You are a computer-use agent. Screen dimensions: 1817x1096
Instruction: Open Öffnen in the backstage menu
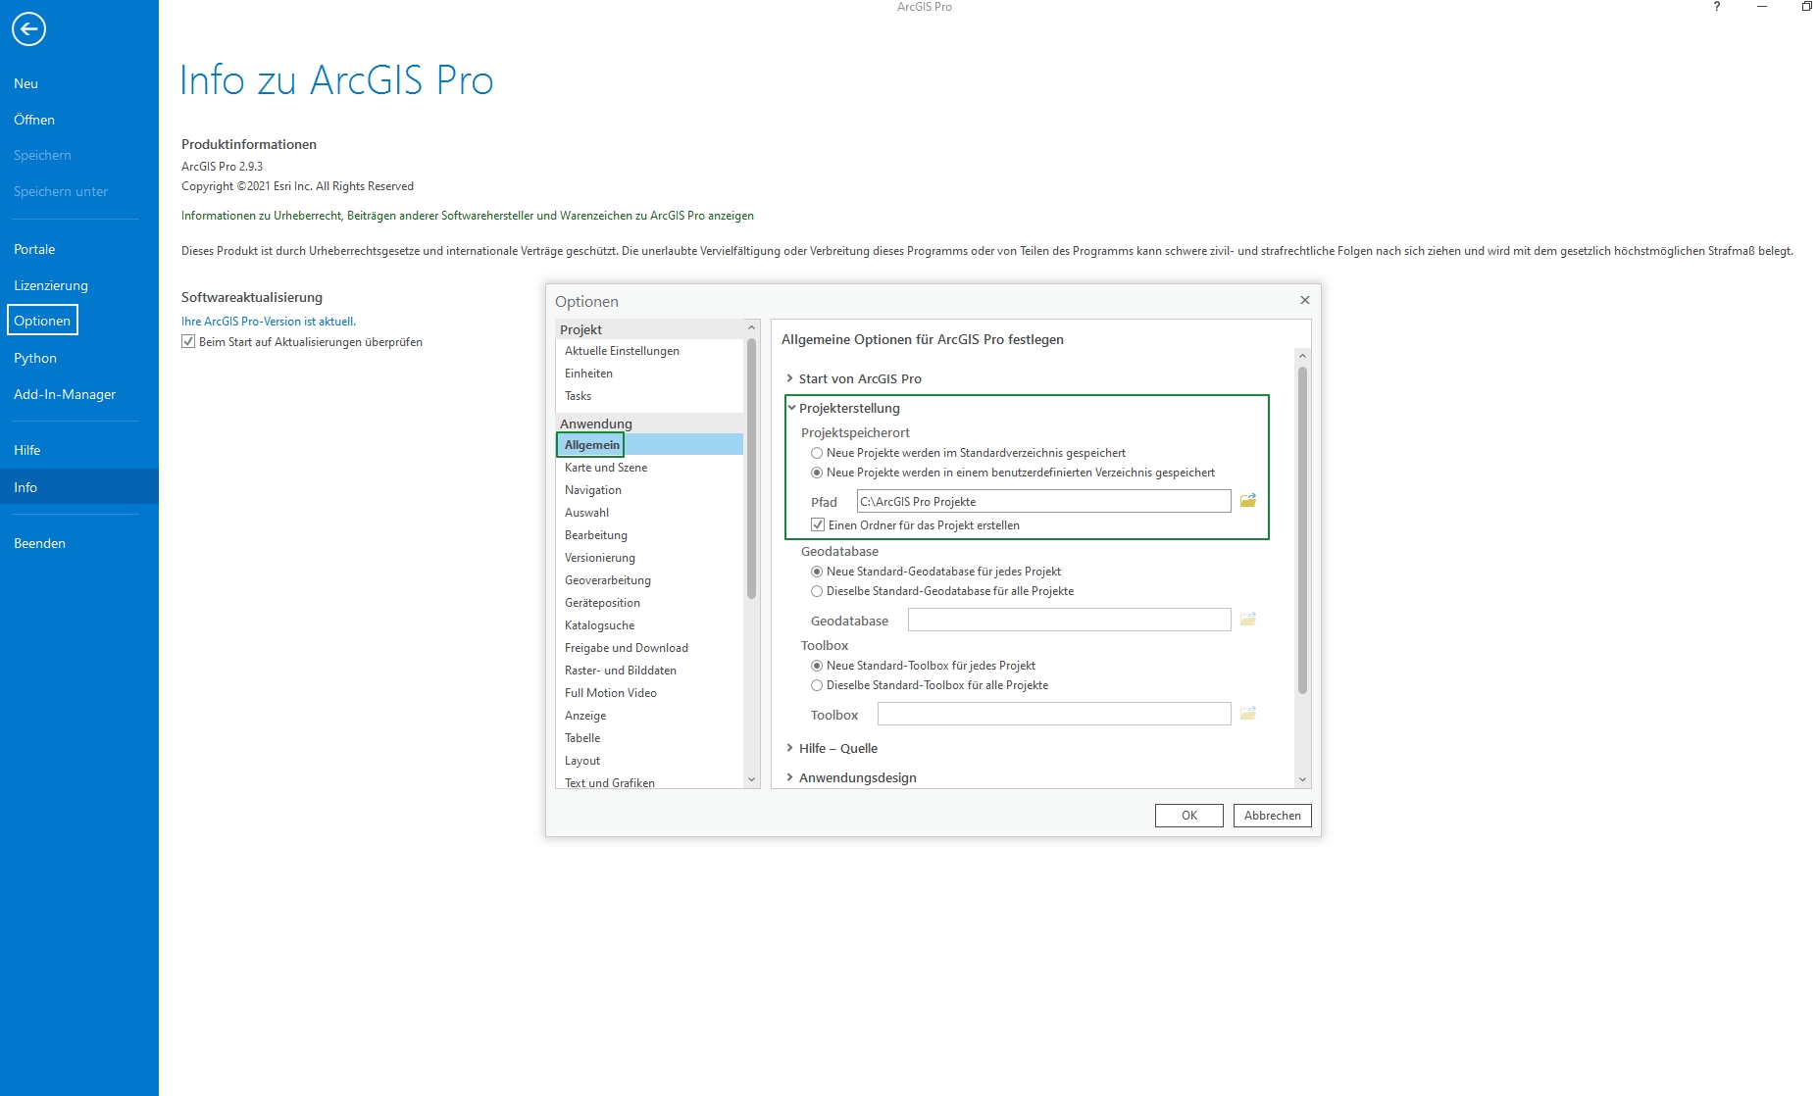(x=34, y=120)
